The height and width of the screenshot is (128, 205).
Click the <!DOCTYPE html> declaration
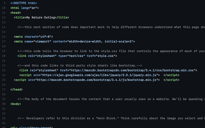click(x=24, y=3)
